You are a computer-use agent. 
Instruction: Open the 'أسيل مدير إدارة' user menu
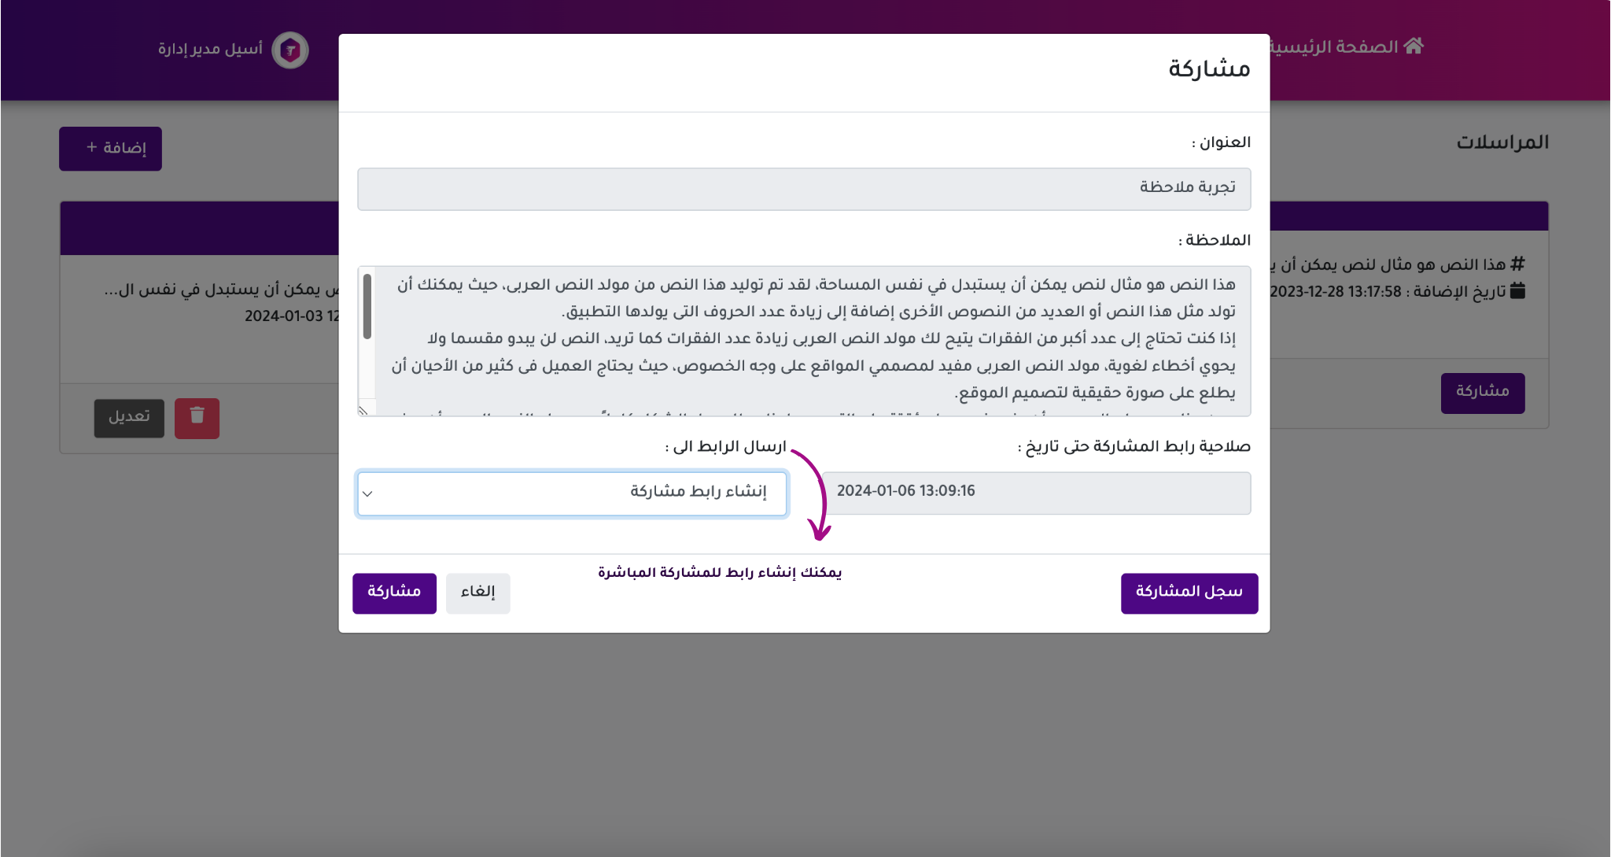[210, 50]
